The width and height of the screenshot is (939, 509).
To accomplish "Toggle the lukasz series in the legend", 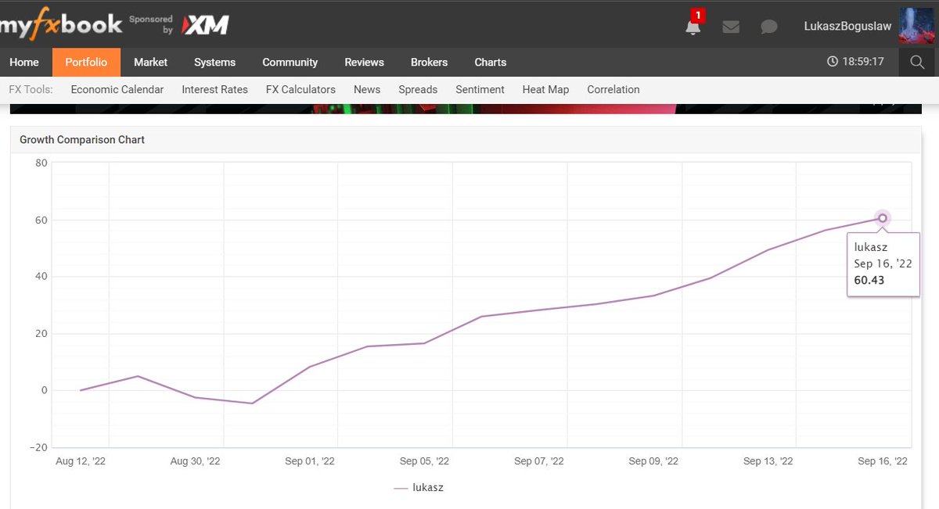I will point(419,487).
